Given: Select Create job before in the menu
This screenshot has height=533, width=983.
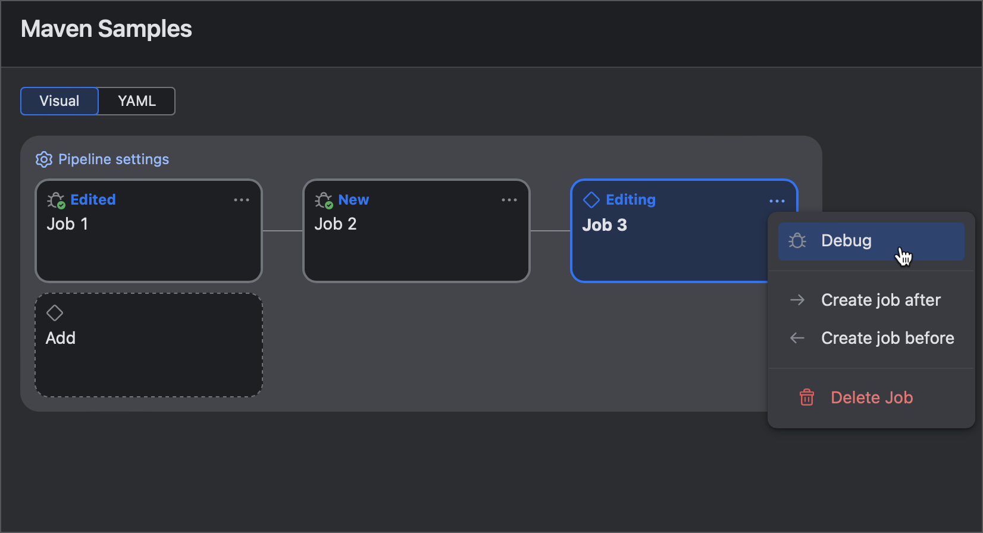Looking at the screenshot, I should click(x=887, y=337).
